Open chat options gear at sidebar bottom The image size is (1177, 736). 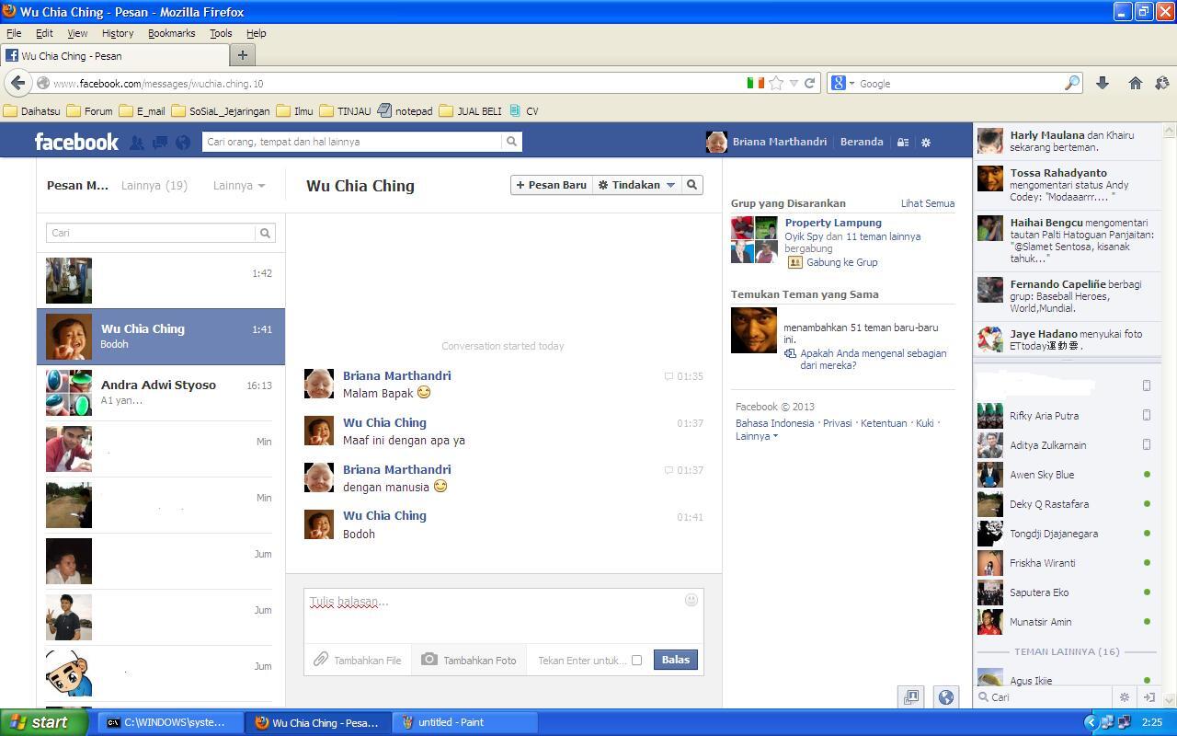[x=1124, y=697]
